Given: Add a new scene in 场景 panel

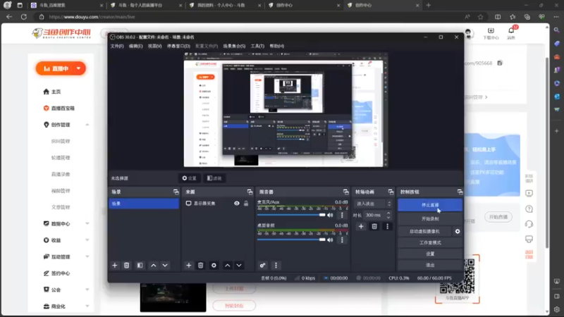Looking at the screenshot, I should point(115,266).
